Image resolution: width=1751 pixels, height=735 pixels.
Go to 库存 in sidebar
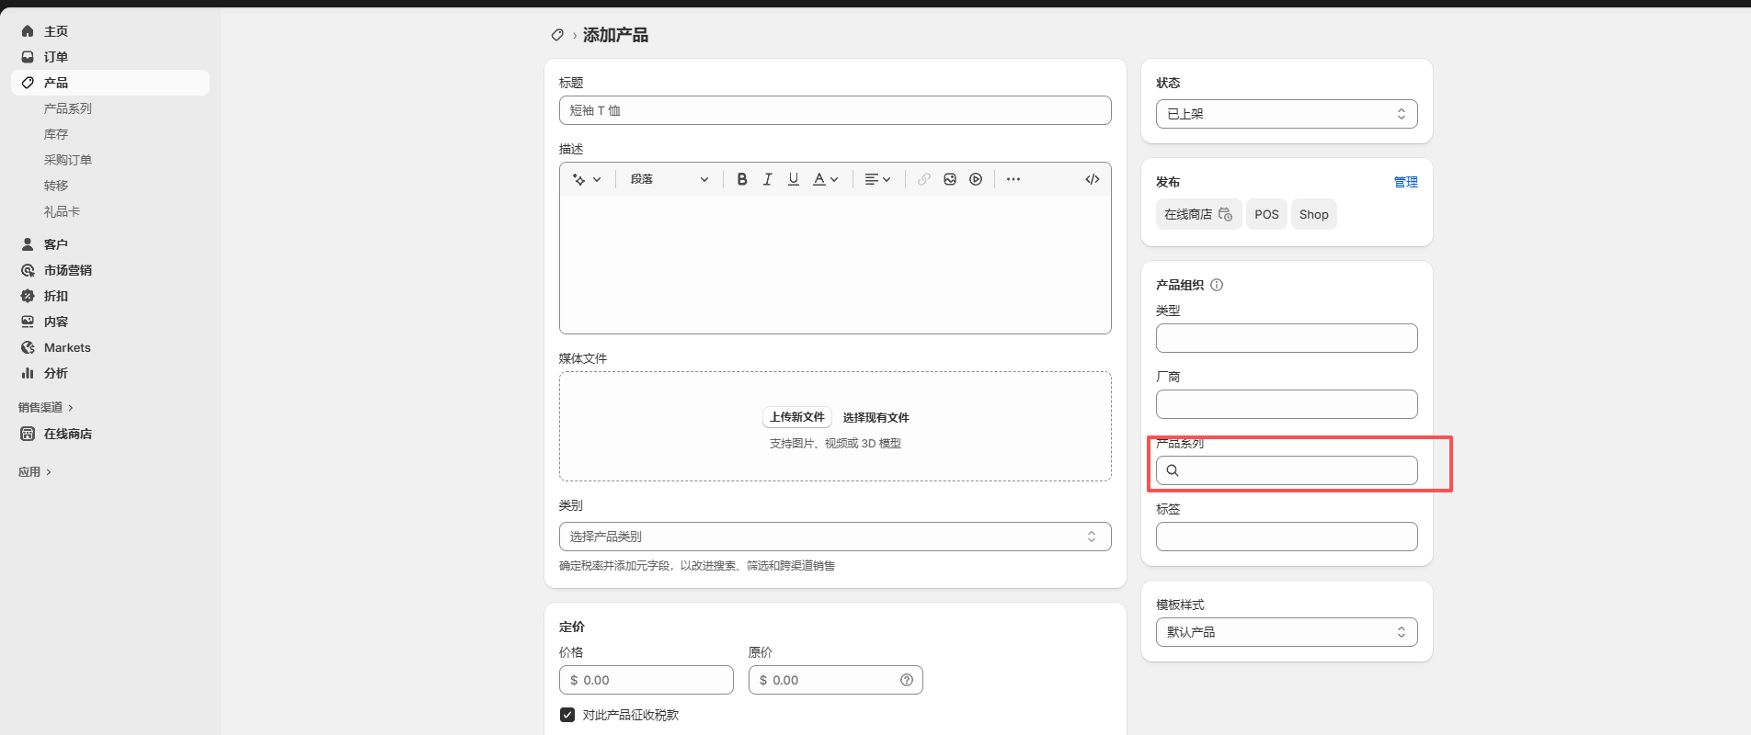pos(56,134)
